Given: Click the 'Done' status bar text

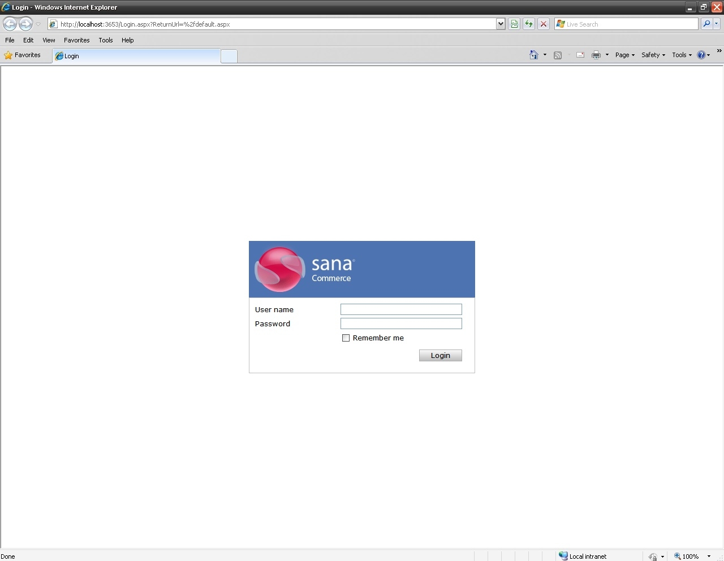Looking at the screenshot, I should [x=8, y=556].
